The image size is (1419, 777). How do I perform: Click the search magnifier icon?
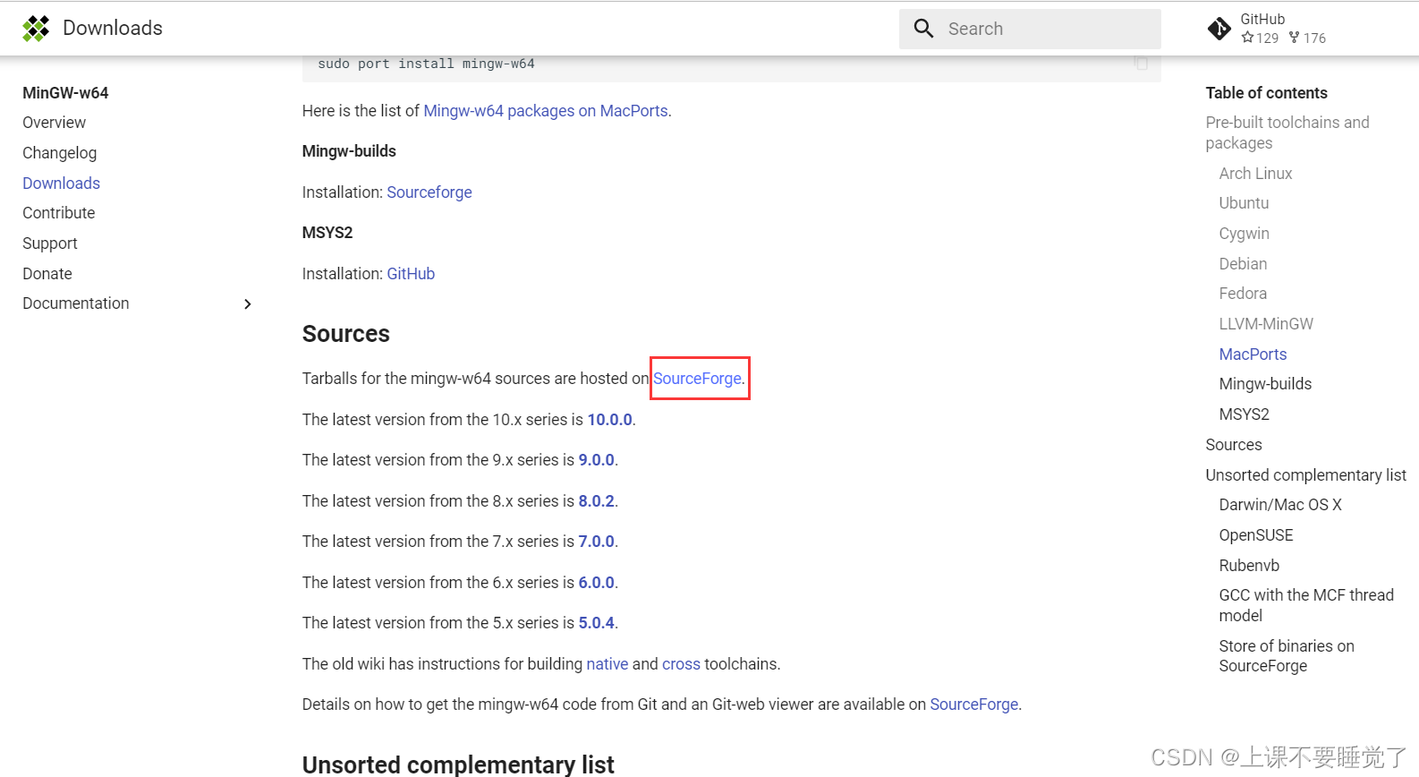click(923, 29)
